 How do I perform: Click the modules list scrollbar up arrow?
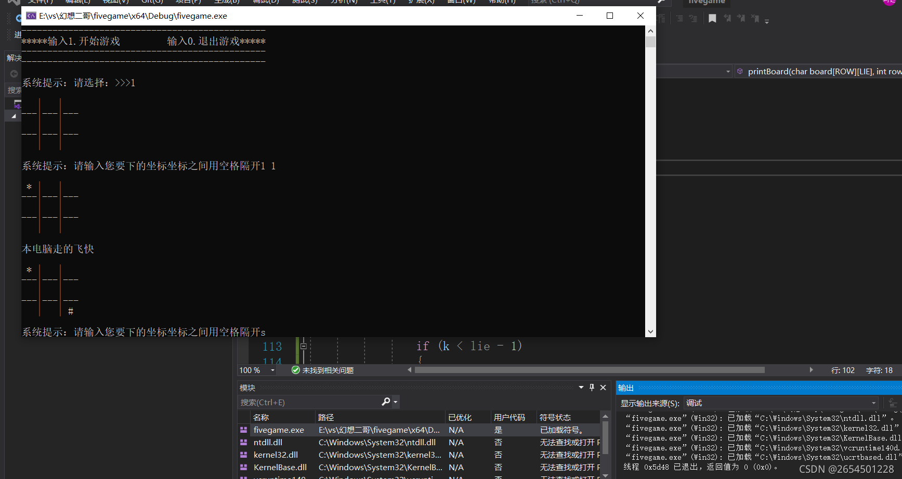tap(605, 416)
